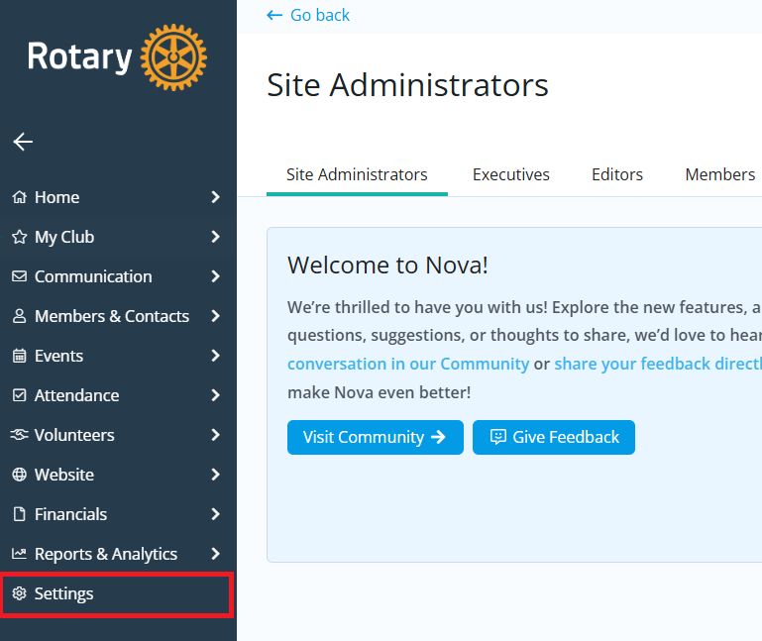Expand the Home menu chevron

pos(215,197)
